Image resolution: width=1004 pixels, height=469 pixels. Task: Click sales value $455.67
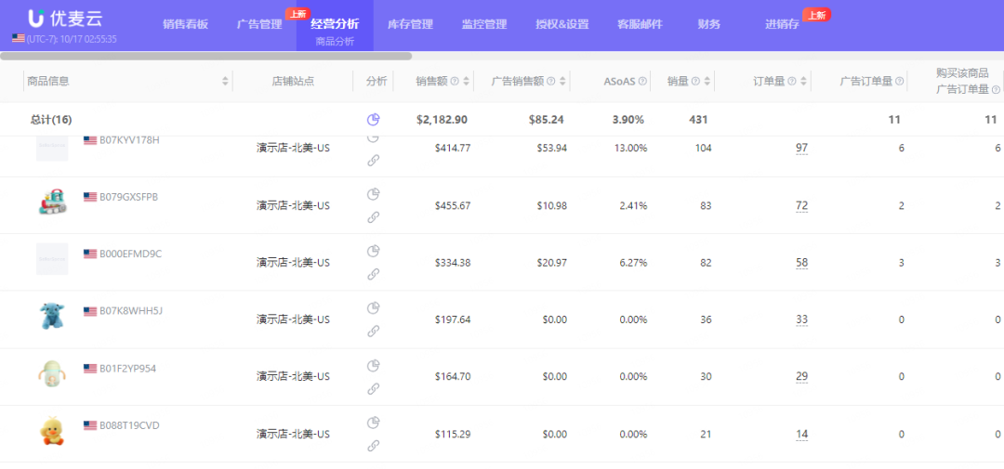[453, 205]
